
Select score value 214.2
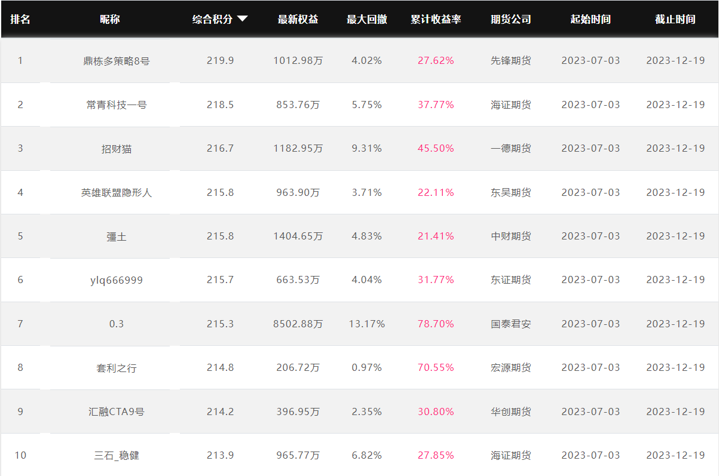[221, 411]
